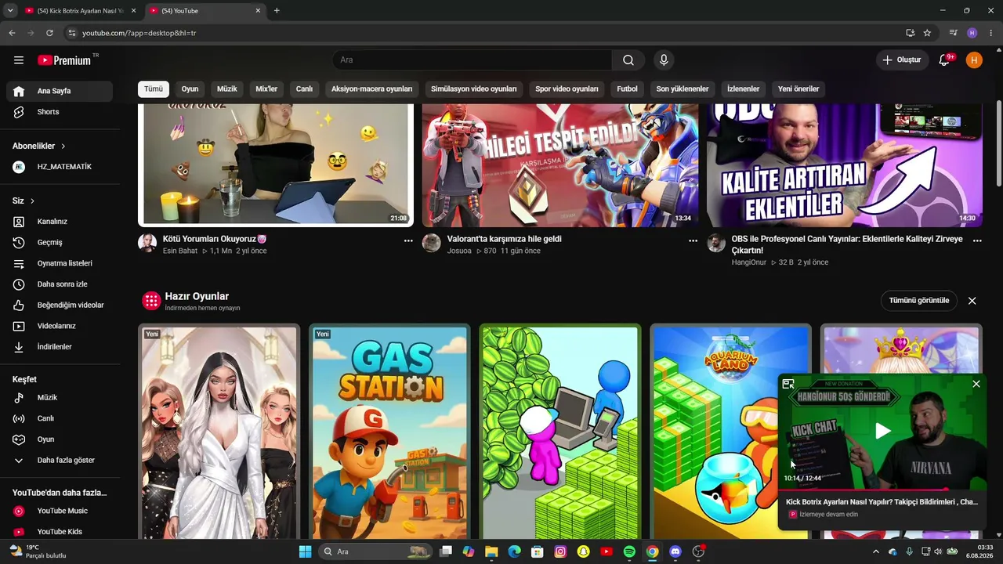
Task: Open HZ_MATEMATİK subscription channel
Action: 60,167
